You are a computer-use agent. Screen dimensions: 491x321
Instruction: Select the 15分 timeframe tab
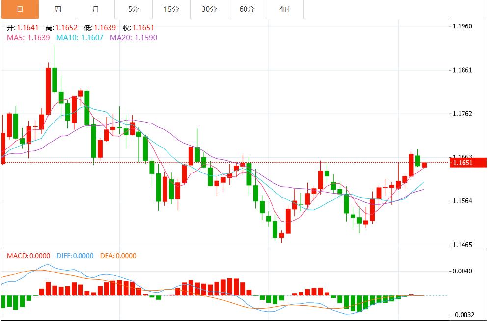(171, 9)
